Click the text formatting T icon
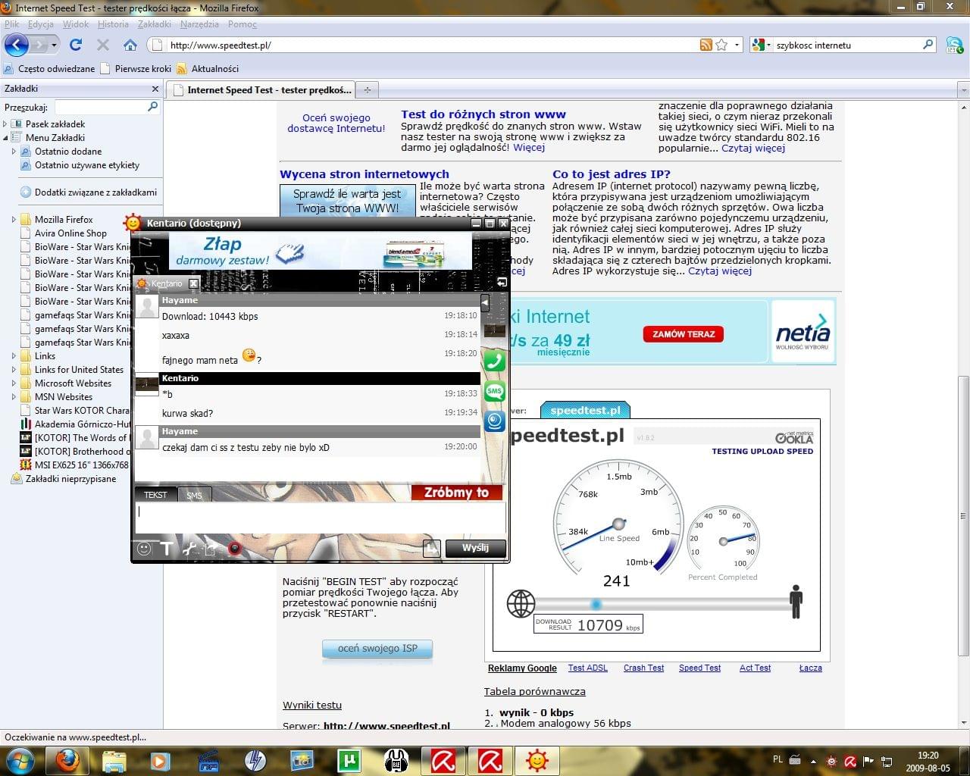 (167, 549)
